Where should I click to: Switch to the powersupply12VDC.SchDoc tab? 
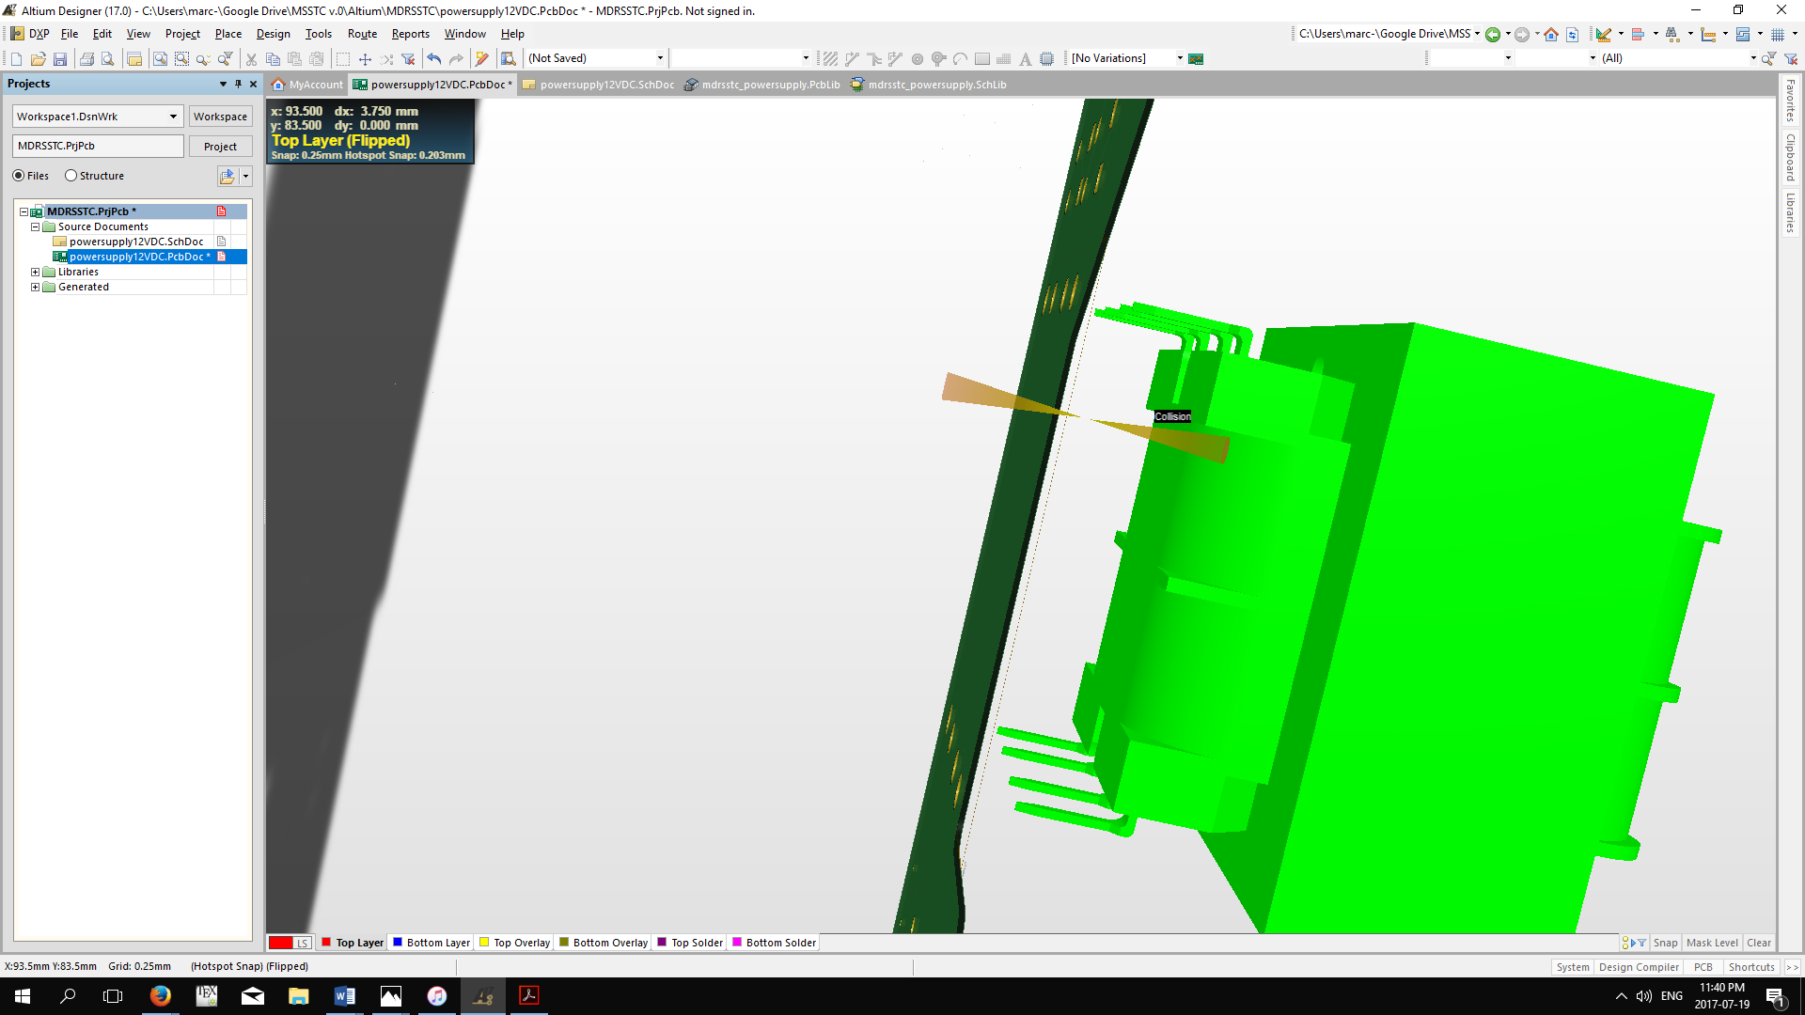604,85
